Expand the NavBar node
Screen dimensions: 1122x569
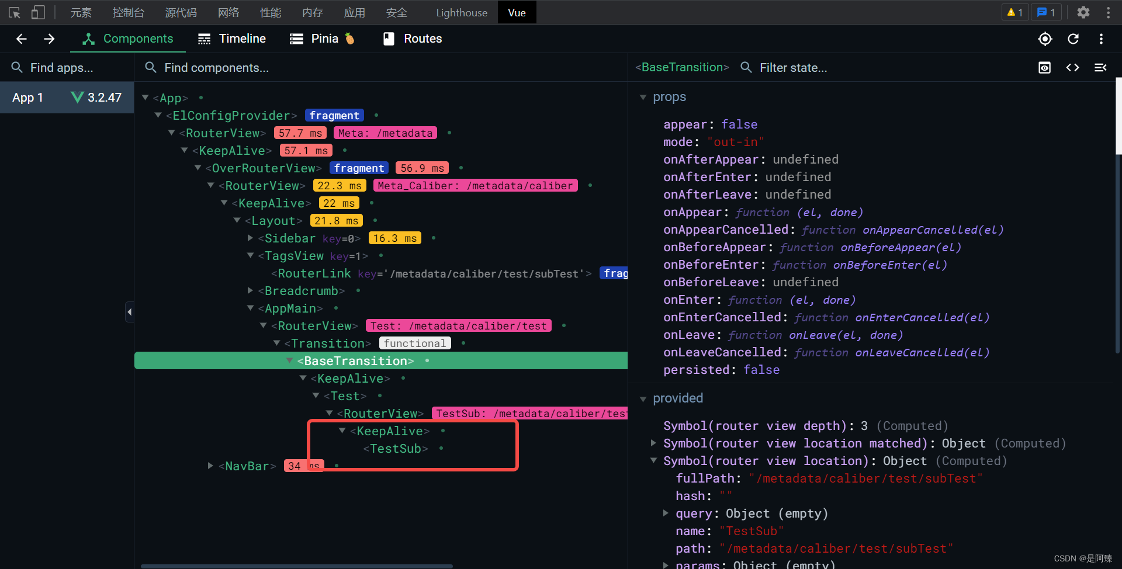point(210,466)
